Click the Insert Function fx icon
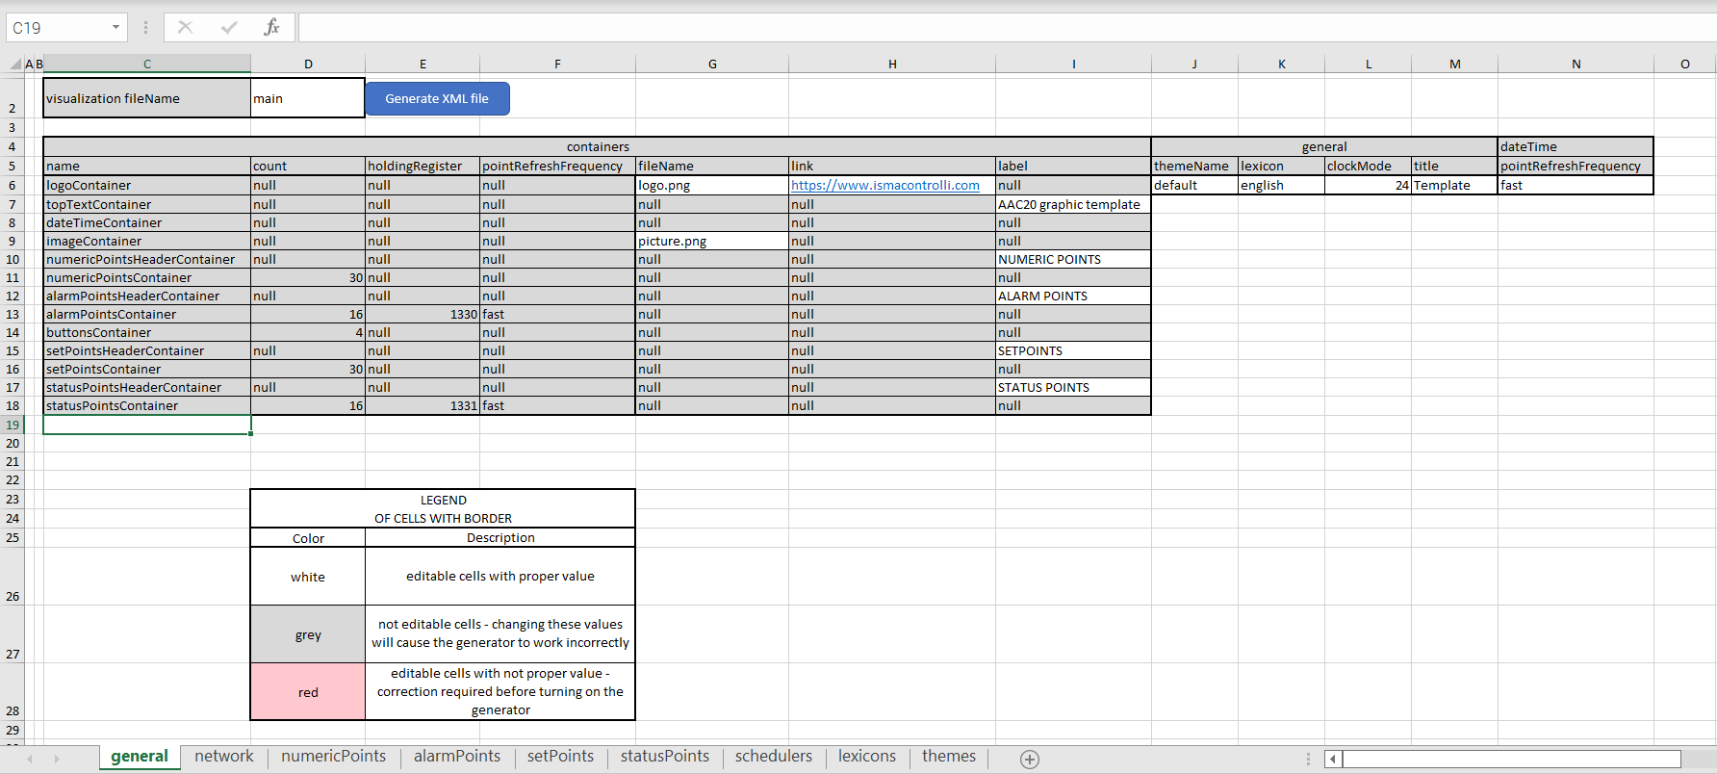Viewport: 1717px width, 774px height. [271, 27]
